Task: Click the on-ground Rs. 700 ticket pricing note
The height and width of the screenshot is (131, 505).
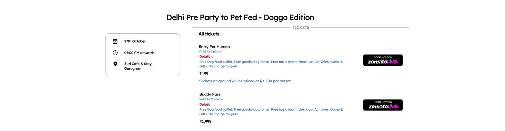Action: (246, 81)
